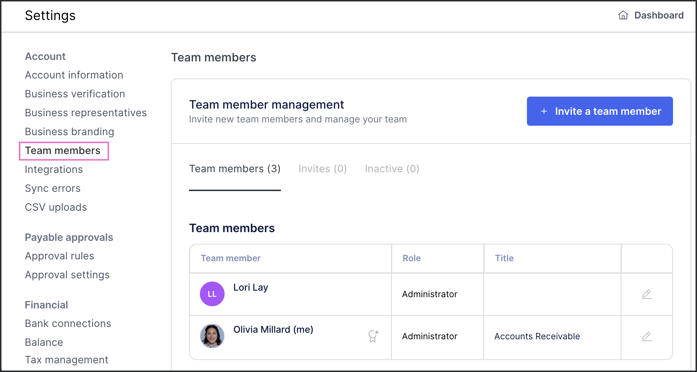Go to Bank connections
Screen dimensions: 697x372
pos(68,323)
